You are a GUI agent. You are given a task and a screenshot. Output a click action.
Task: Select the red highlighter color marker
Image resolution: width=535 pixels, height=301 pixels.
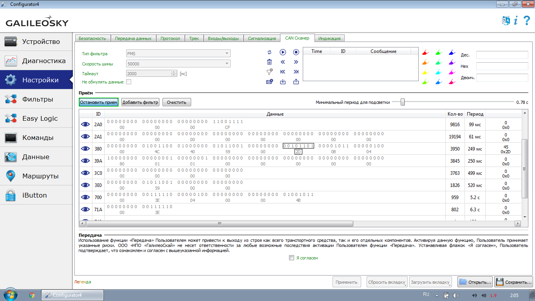pos(425,53)
